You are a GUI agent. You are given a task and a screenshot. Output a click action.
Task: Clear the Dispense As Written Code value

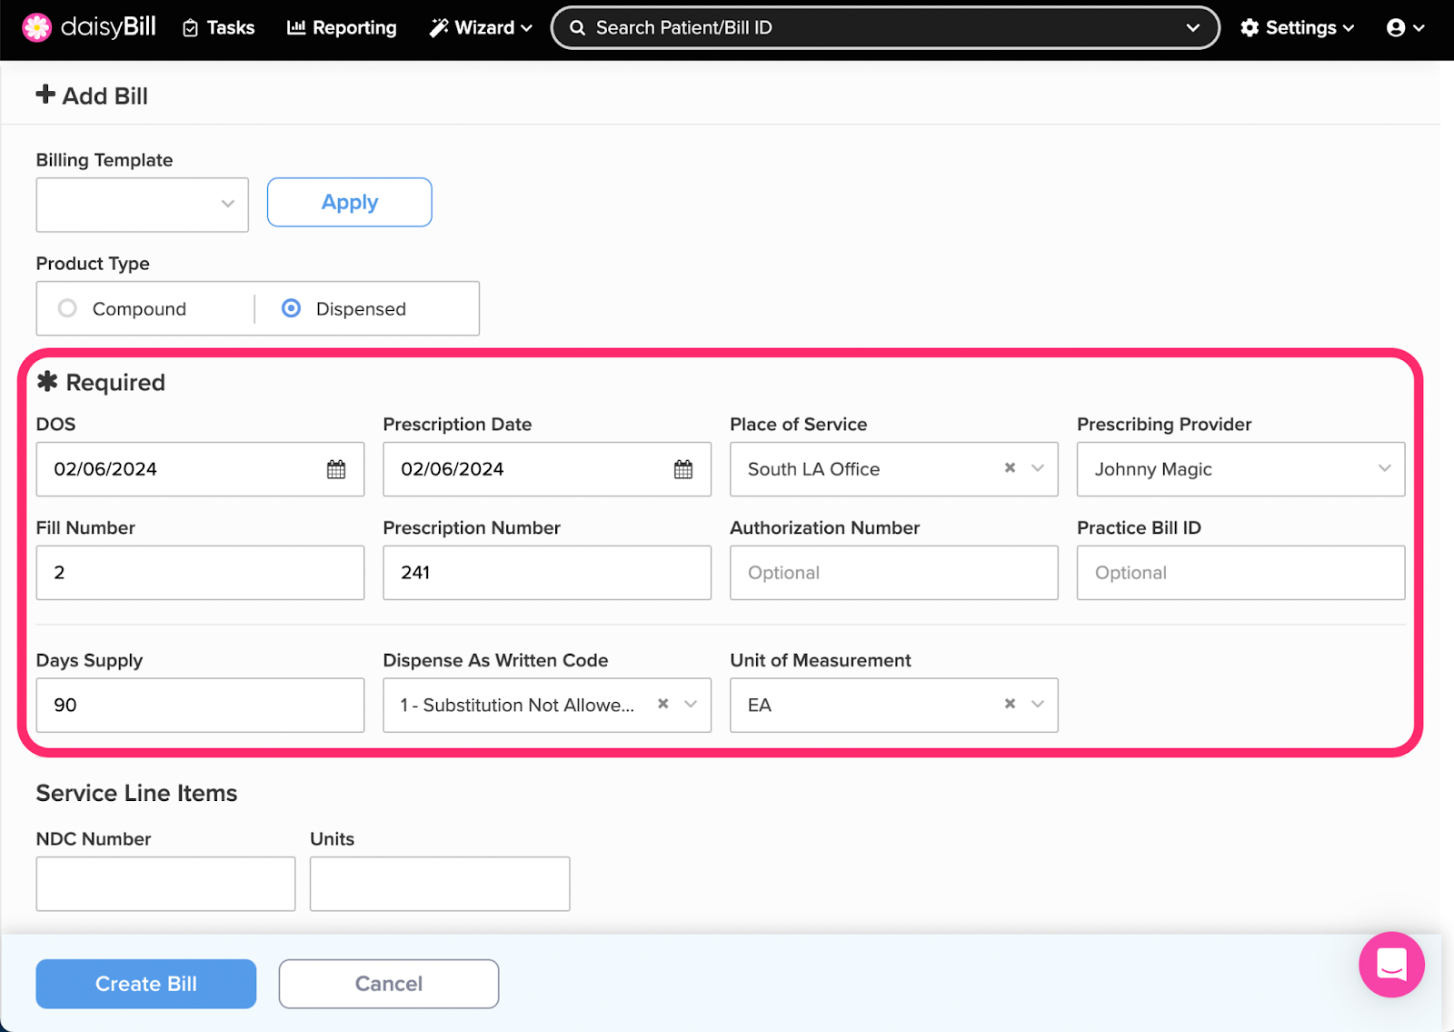[x=662, y=705]
